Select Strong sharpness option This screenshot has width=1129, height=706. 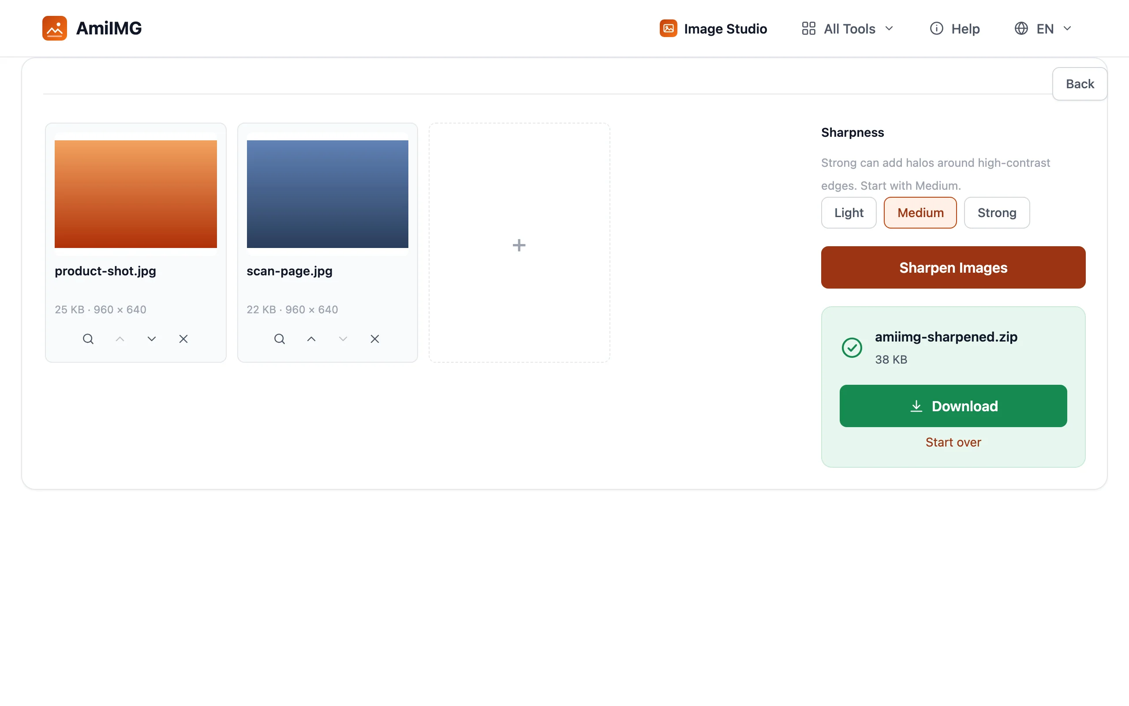coord(997,213)
